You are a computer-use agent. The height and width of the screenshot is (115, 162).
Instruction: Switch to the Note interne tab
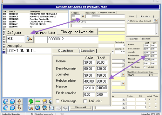click(145, 16)
